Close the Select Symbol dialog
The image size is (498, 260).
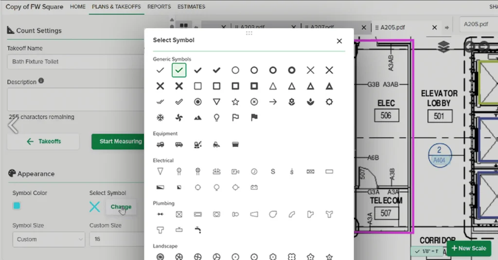point(339,41)
